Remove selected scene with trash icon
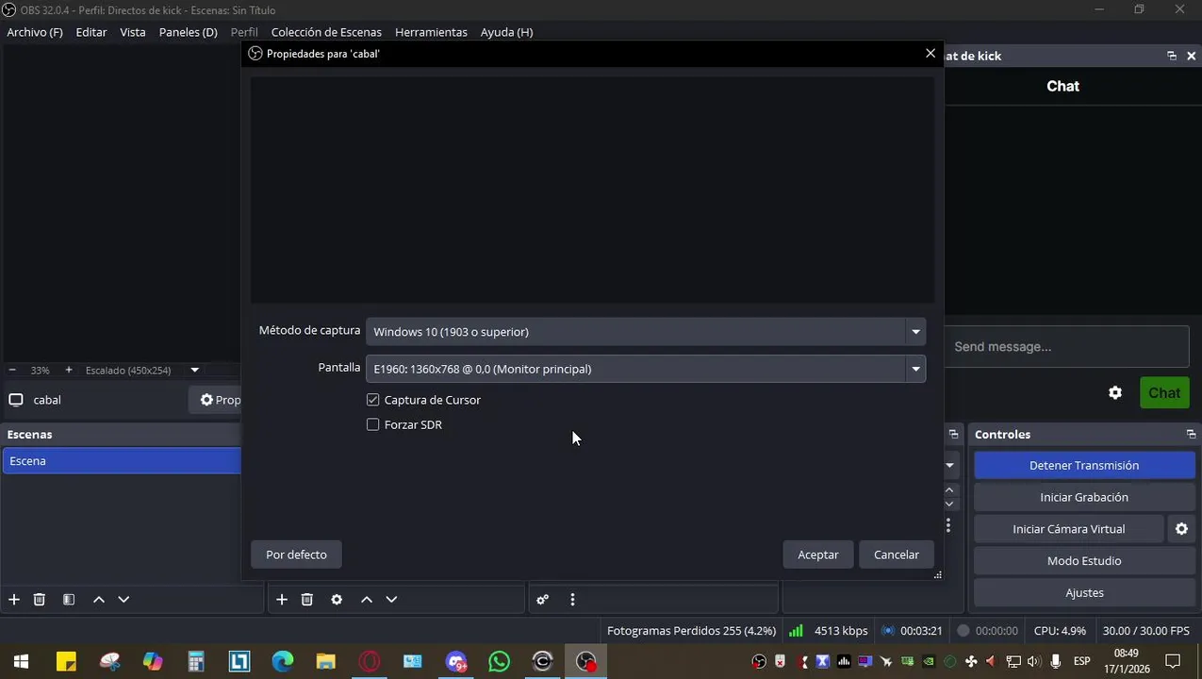1202x679 pixels. (x=40, y=600)
